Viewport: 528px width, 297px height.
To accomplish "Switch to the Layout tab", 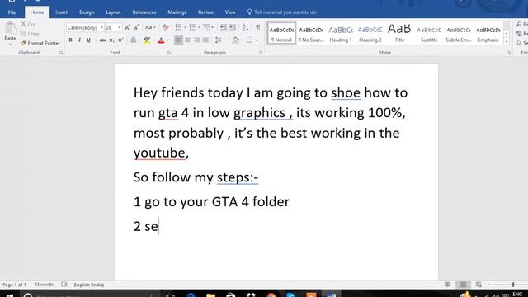I will click(113, 12).
